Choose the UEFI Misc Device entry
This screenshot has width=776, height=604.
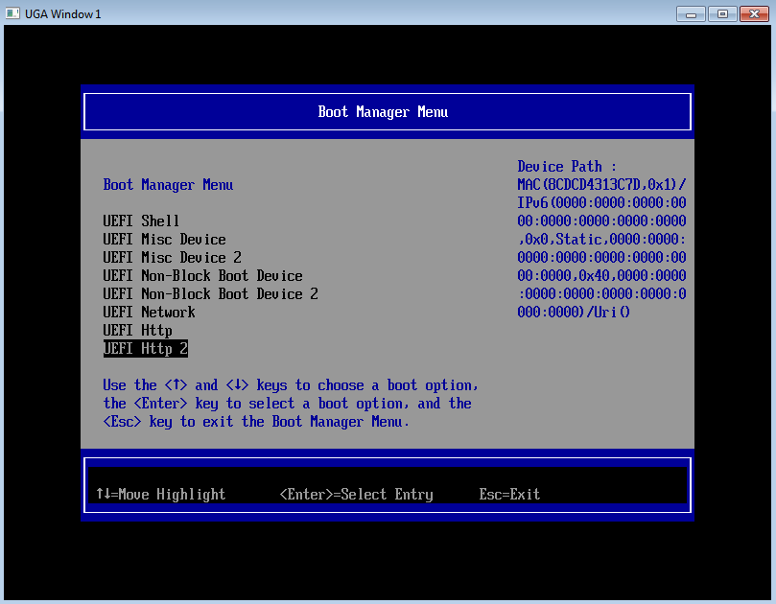[164, 240]
